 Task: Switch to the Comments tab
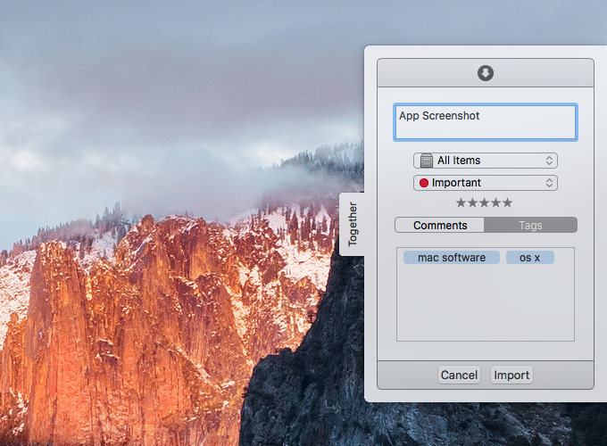click(x=440, y=225)
